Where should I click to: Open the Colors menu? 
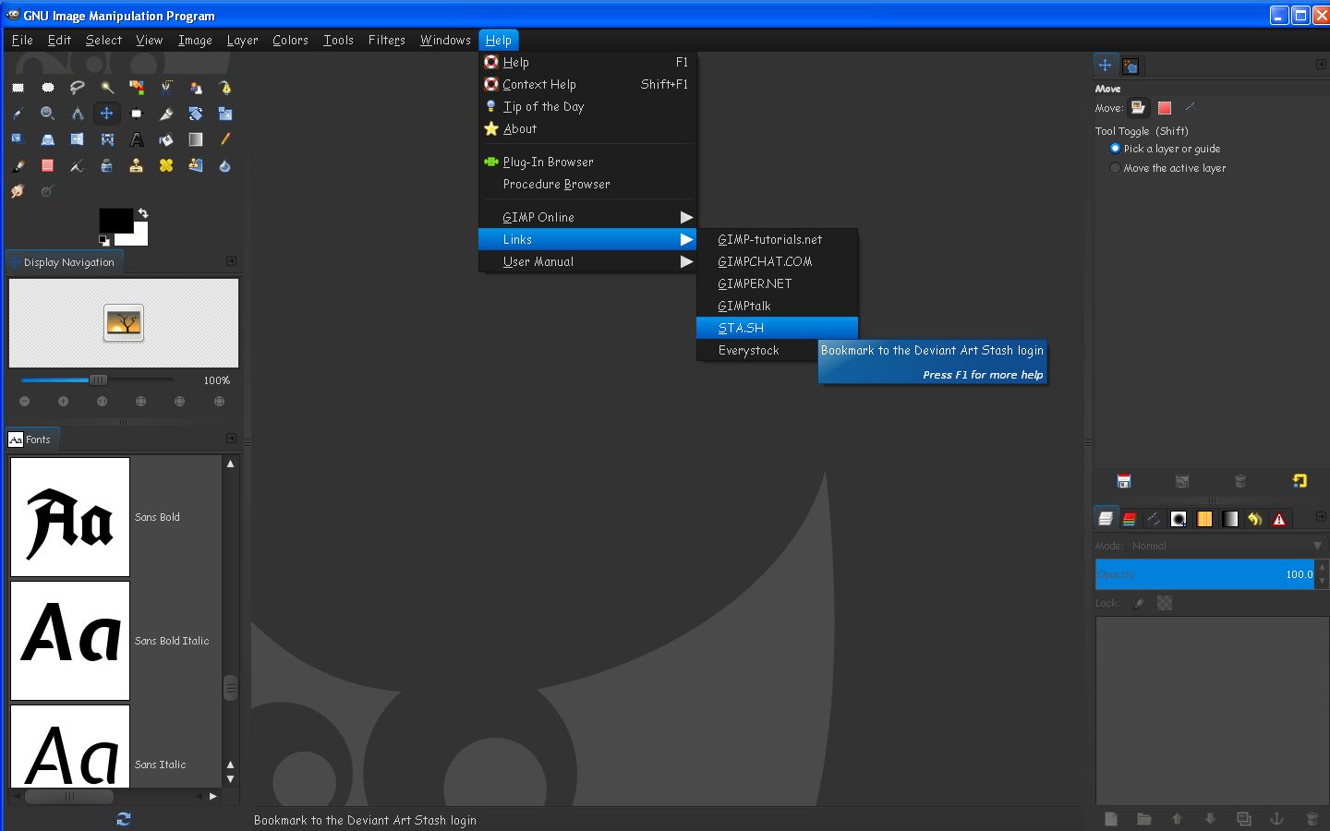pyautogui.click(x=290, y=40)
